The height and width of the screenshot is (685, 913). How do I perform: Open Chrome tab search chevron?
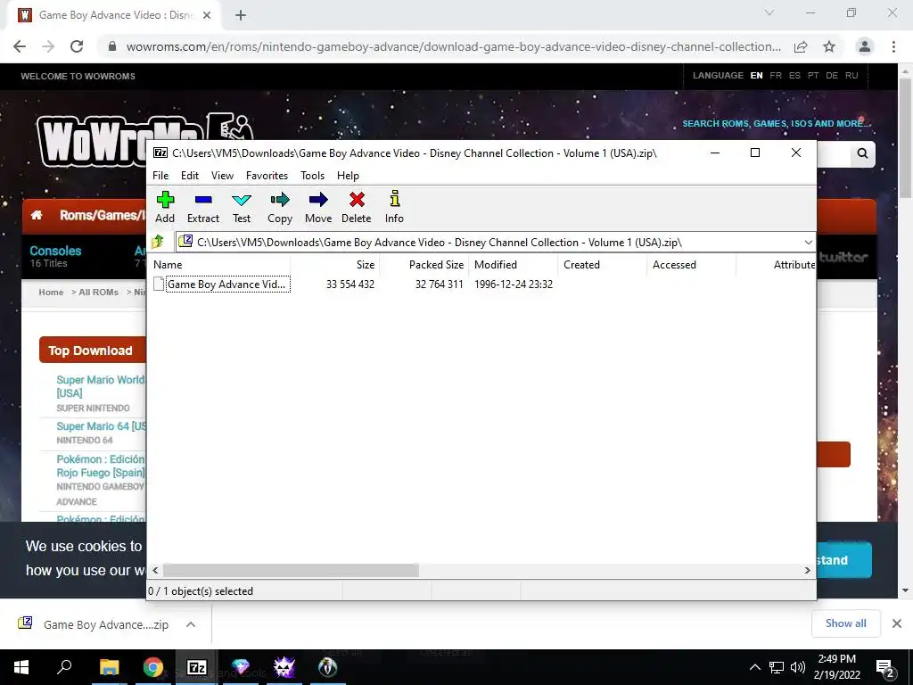tap(769, 12)
